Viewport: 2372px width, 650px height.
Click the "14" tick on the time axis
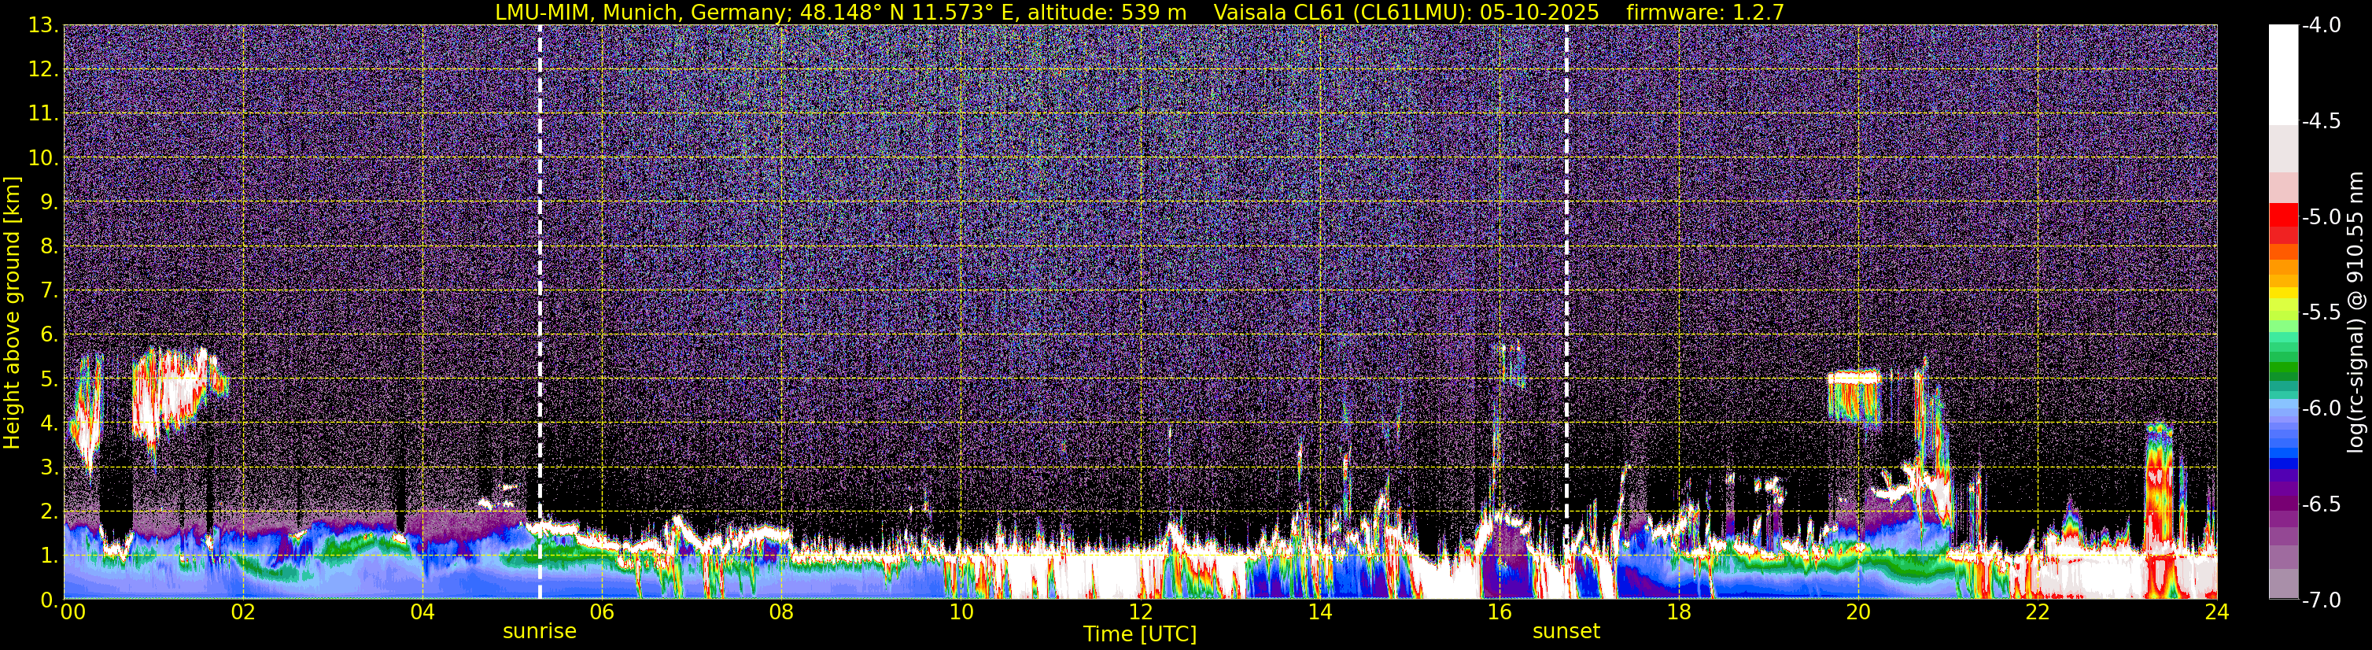pos(1320,612)
